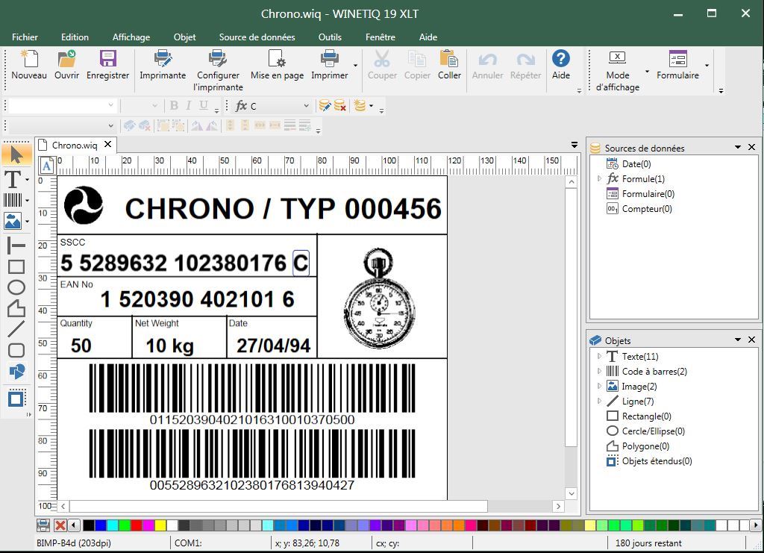Switch to the Chrono.wiq document tab
Screen dimensions: 764x553
coord(75,146)
